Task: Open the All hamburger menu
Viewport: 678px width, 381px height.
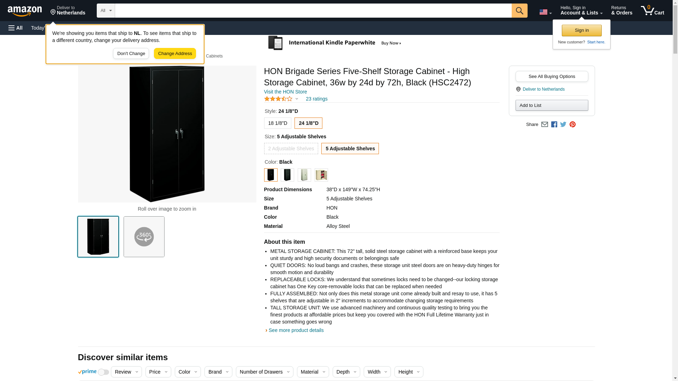Action: click(16, 28)
